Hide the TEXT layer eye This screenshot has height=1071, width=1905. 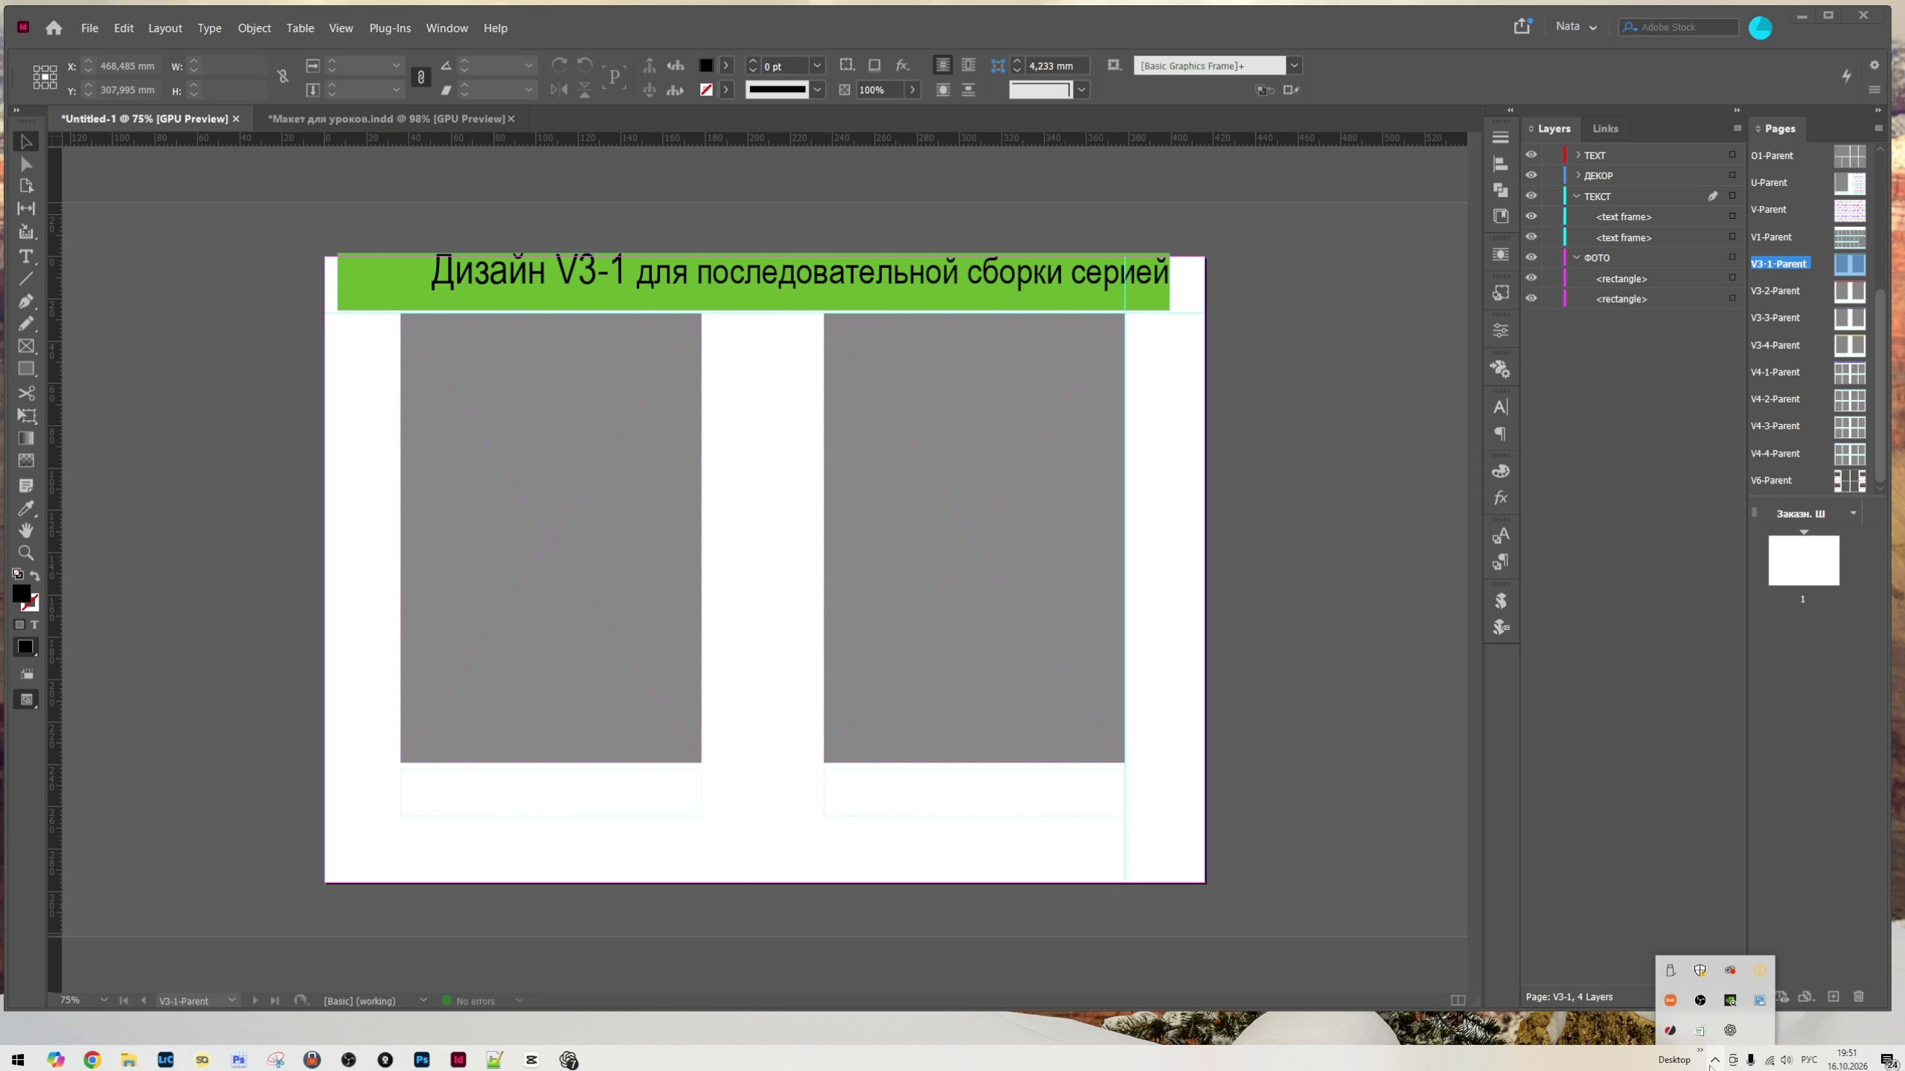point(1531,155)
